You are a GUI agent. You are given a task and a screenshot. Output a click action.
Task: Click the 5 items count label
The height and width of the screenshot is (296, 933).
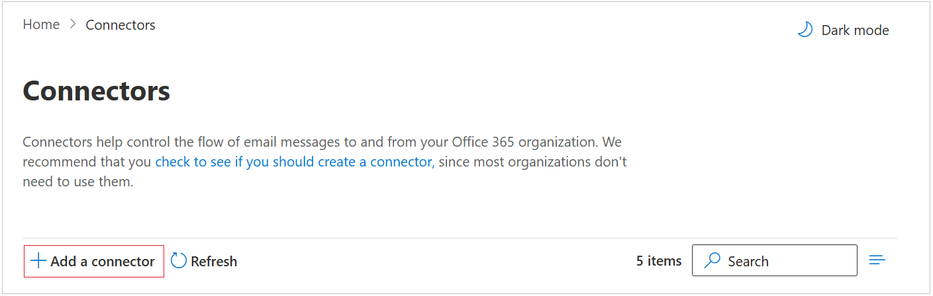coord(659,261)
